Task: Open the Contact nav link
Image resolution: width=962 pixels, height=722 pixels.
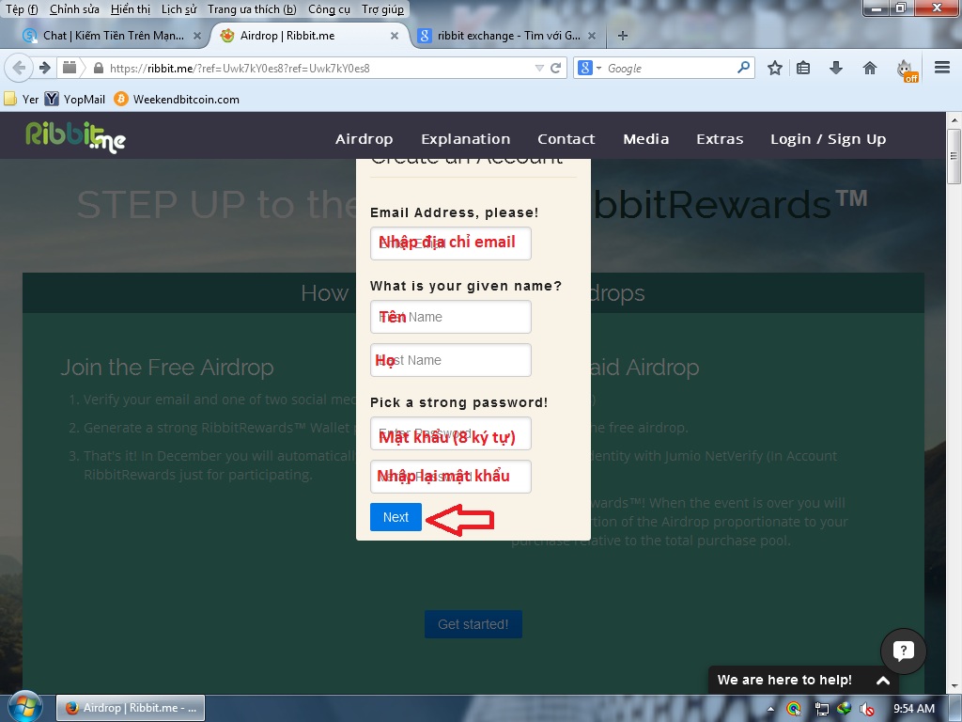Action: (x=566, y=139)
